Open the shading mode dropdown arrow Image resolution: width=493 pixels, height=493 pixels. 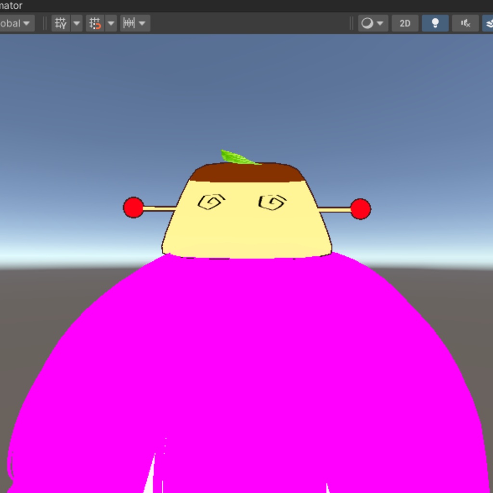[379, 23]
